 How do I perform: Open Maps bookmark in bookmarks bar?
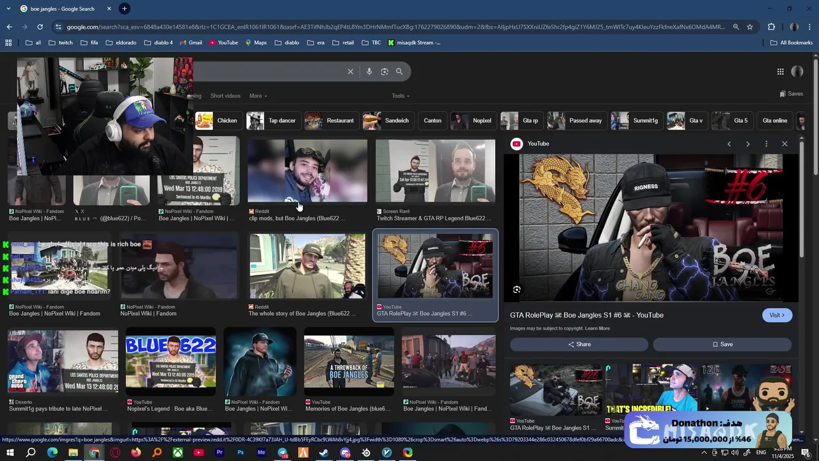pos(255,43)
